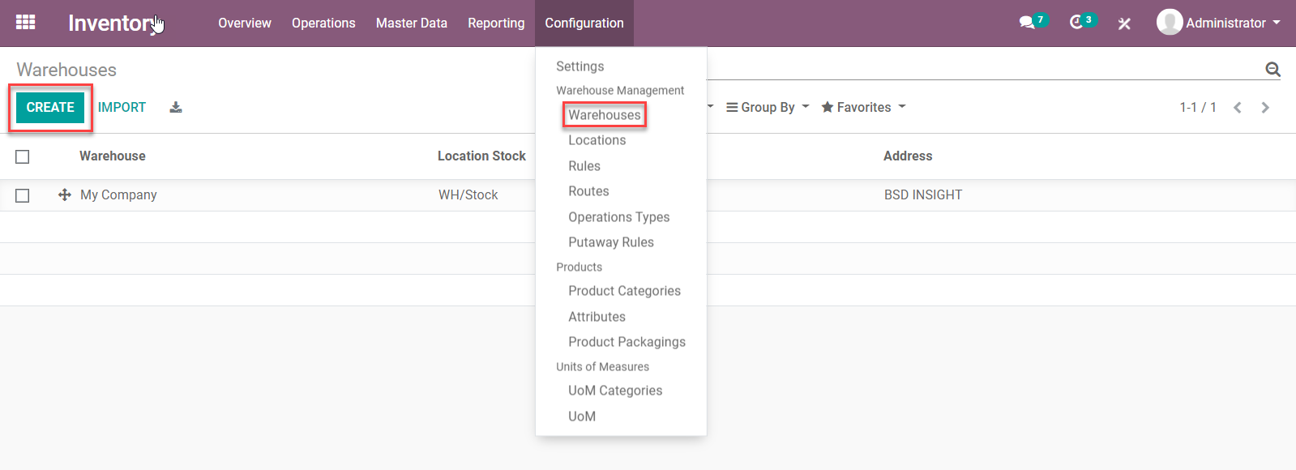
Task: Go to next page arrow
Action: pyautogui.click(x=1265, y=108)
